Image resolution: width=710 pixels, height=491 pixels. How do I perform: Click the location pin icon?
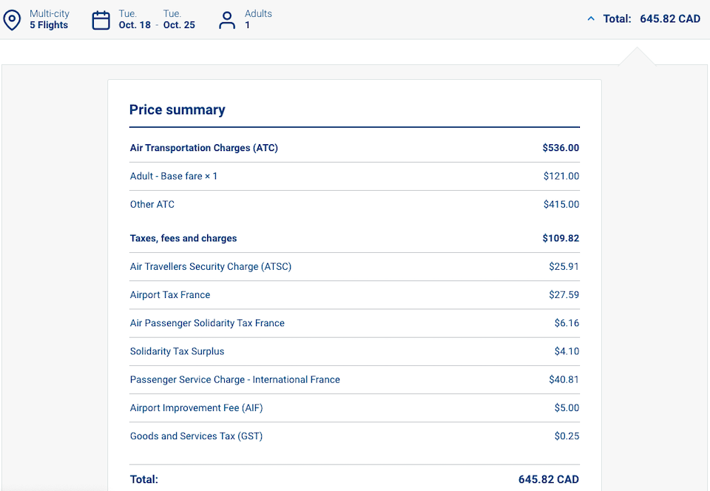(12, 21)
